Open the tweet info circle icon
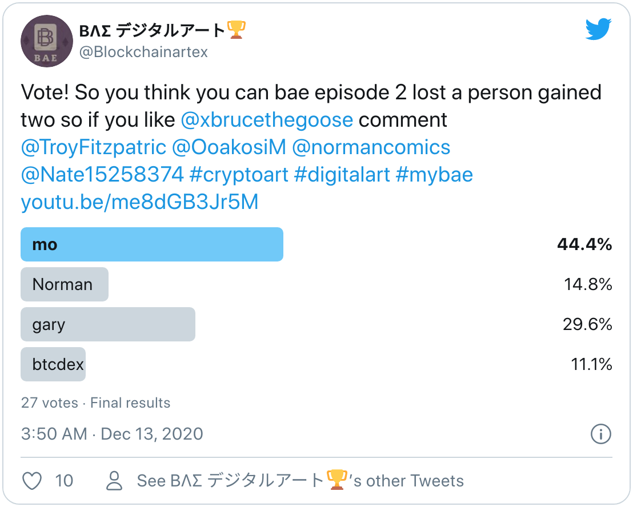 pos(600,434)
